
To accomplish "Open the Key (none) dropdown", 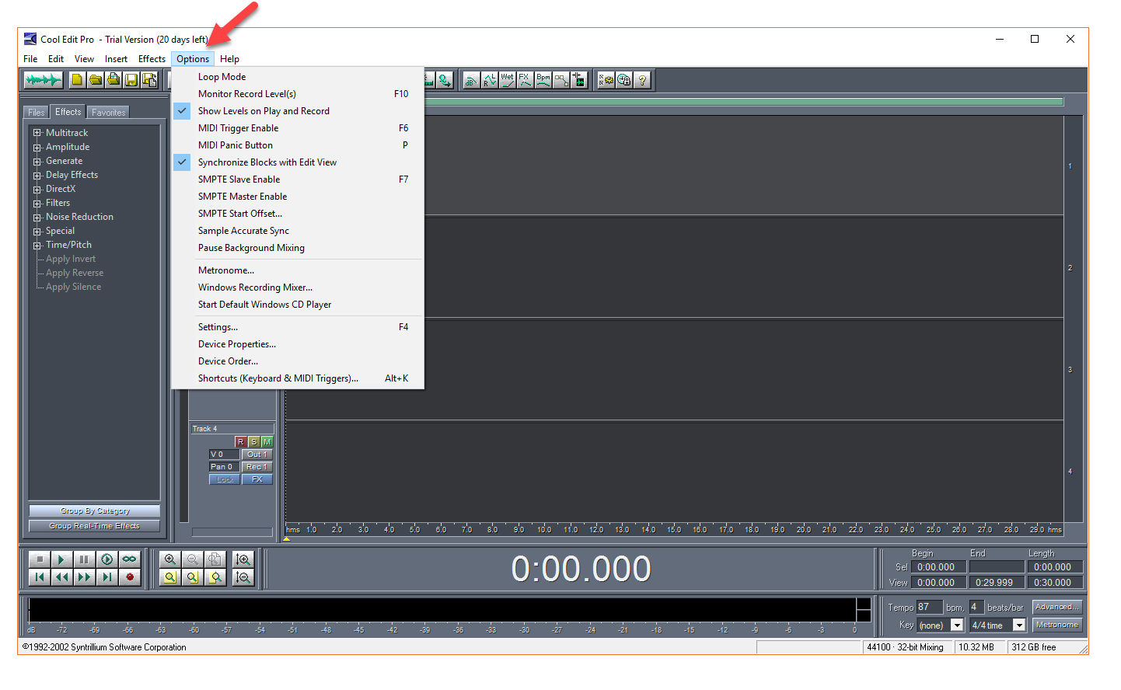I will [x=957, y=626].
